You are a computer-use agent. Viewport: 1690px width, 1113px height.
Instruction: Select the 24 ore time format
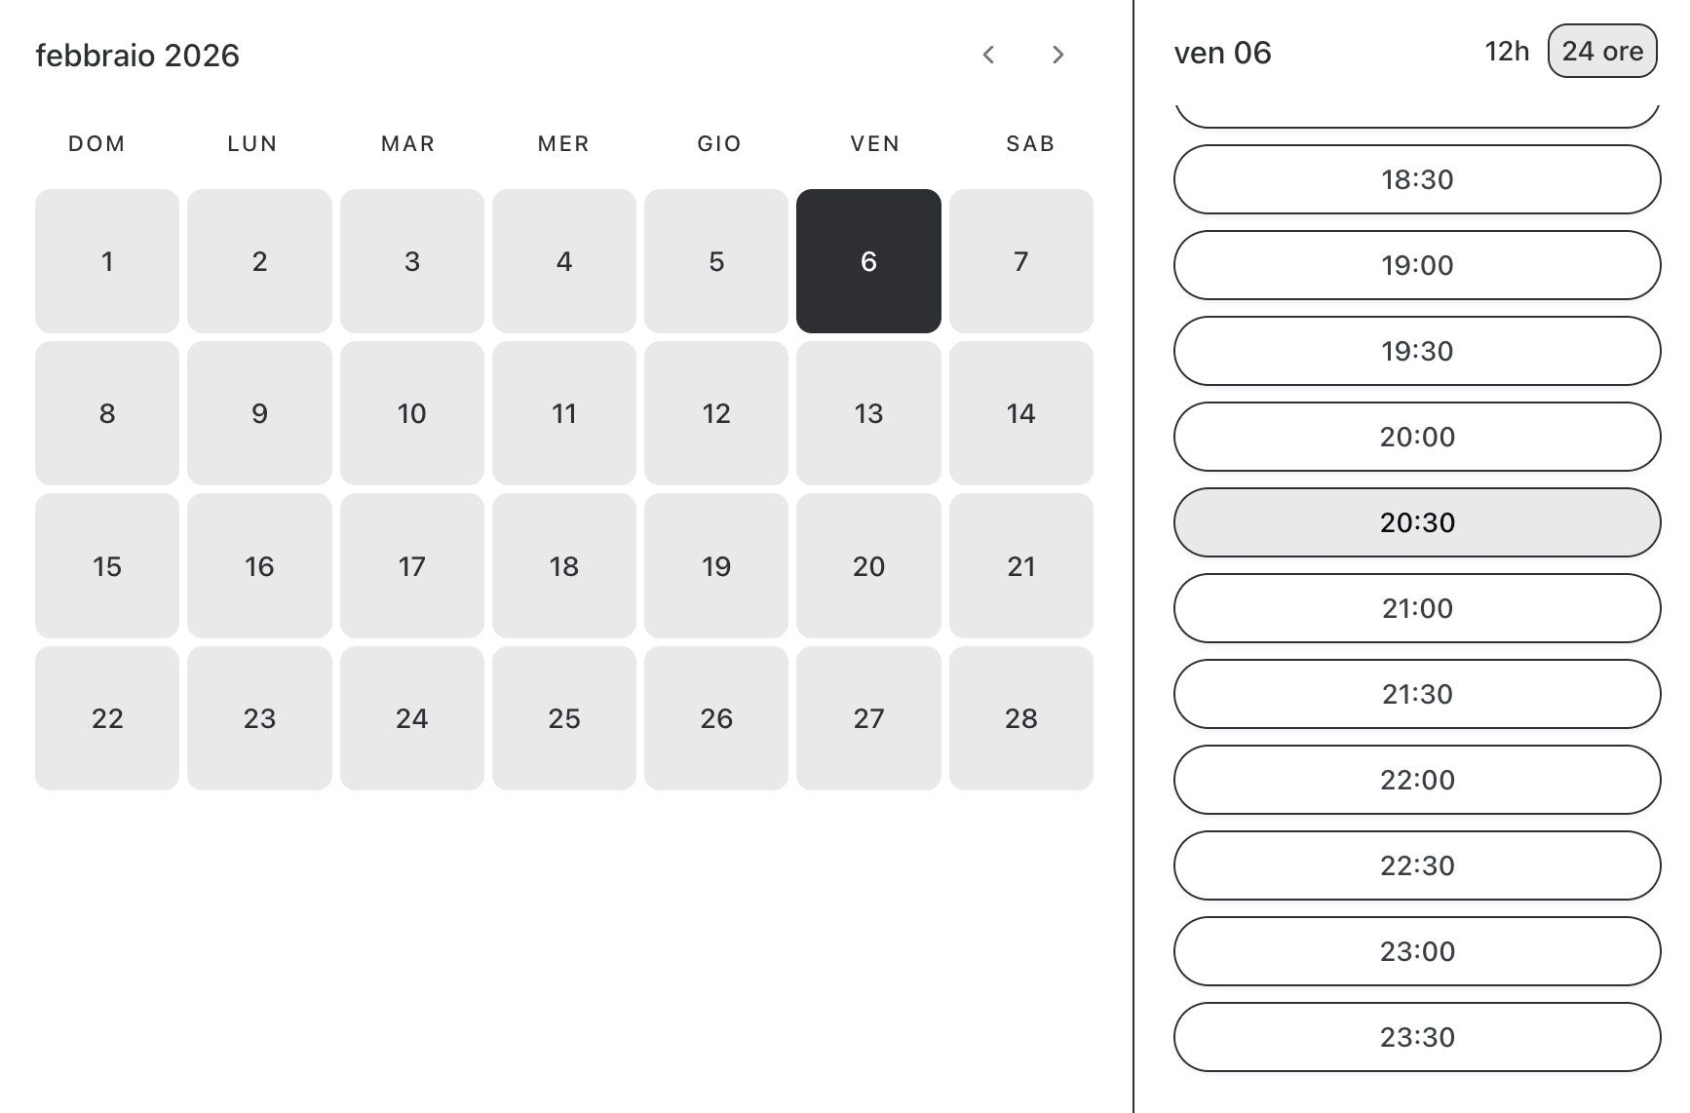(x=1601, y=52)
